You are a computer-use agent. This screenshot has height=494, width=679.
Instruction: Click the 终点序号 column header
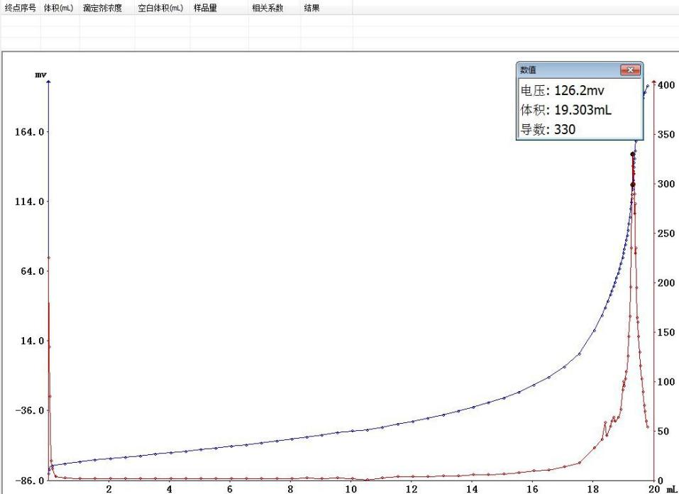tap(20, 8)
